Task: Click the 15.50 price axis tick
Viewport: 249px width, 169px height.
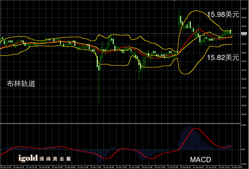Action: click(244, 105)
